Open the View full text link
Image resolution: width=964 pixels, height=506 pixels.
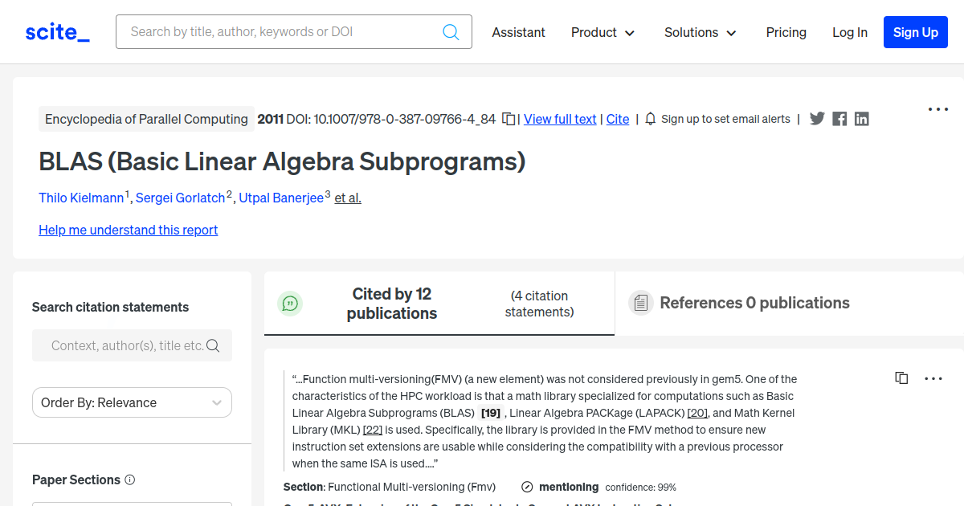[560, 119]
